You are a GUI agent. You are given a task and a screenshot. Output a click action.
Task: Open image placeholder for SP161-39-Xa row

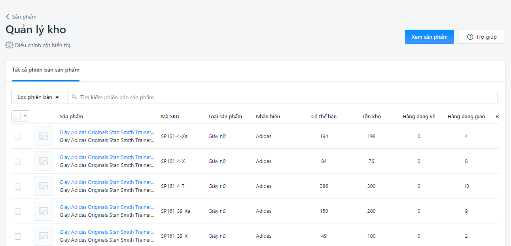(44, 211)
